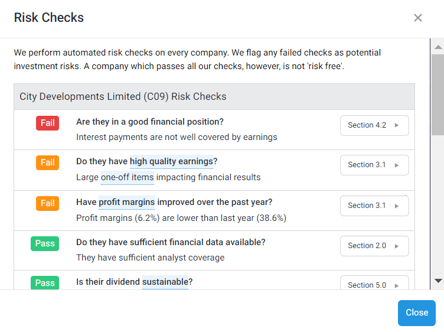Click the scrollbar up arrow
This screenshot has height=332, width=444.
tap(438, 47)
